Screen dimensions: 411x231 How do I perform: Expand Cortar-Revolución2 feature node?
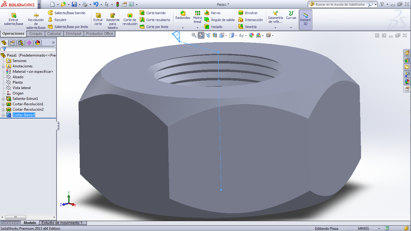click(3, 109)
